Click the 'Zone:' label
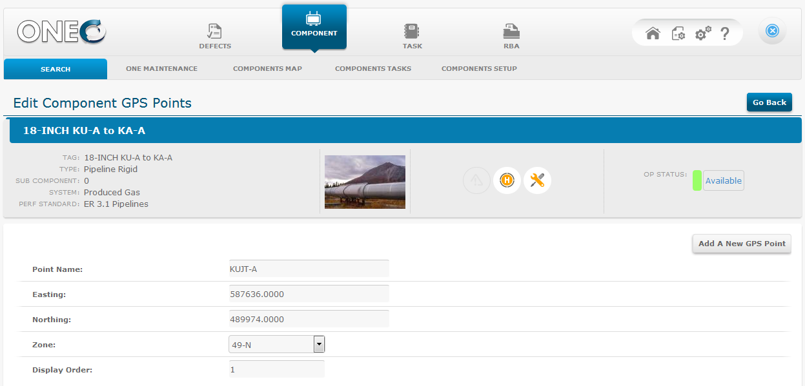This screenshot has height=386, width=805. pos(44,345)
